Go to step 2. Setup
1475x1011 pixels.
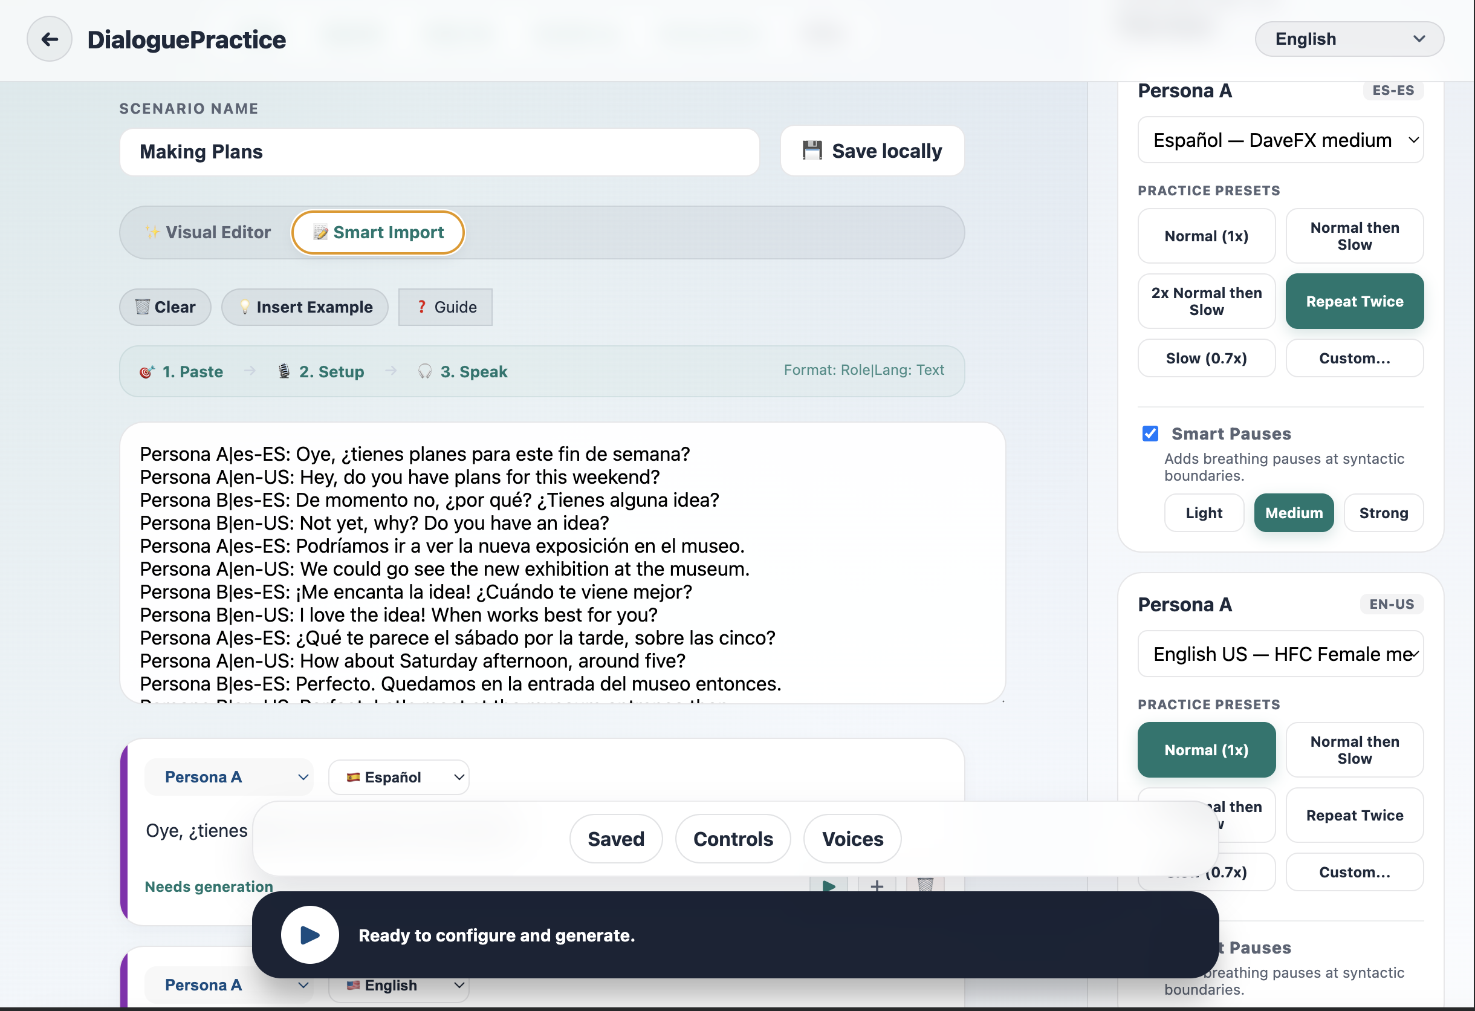321,372
